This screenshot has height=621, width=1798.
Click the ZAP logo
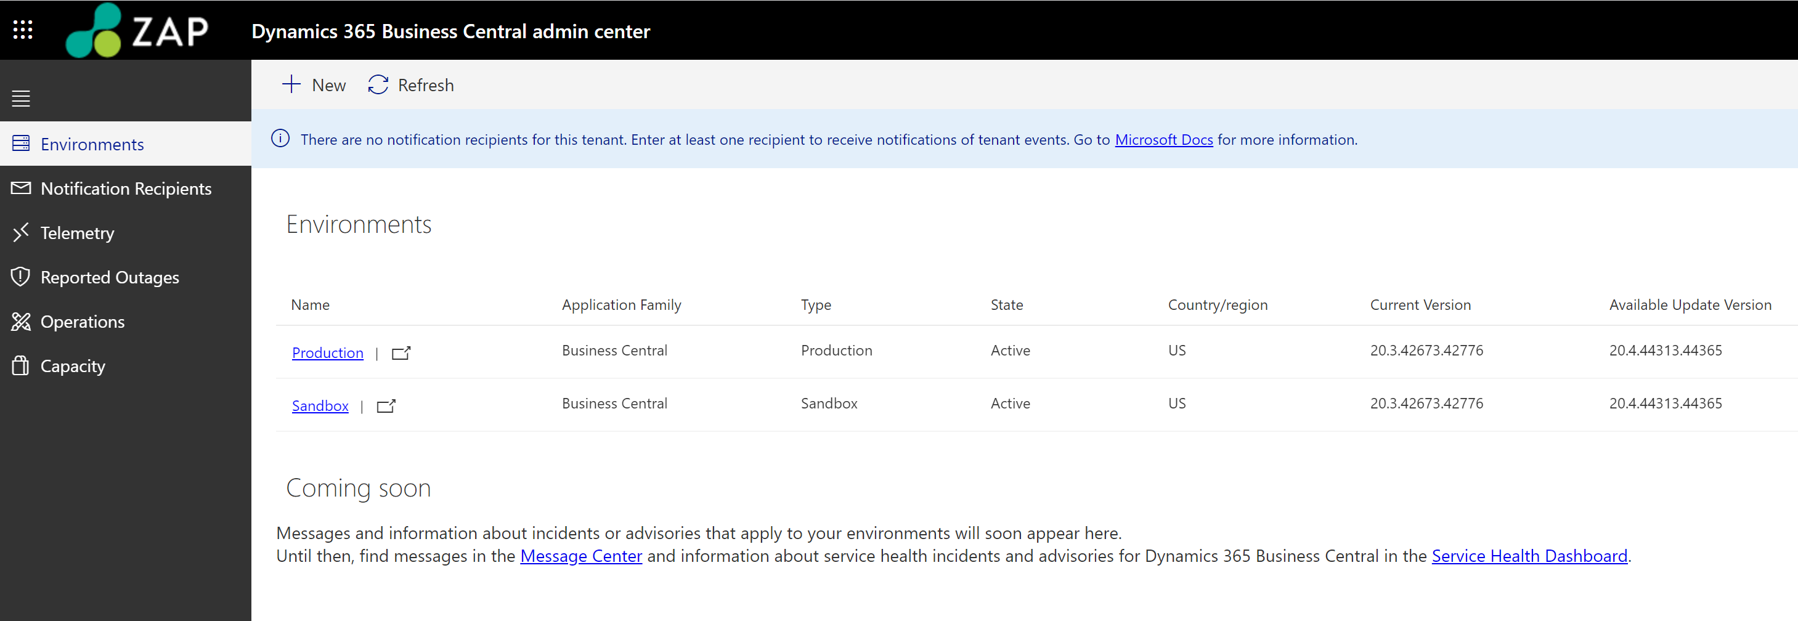(137, 30)
